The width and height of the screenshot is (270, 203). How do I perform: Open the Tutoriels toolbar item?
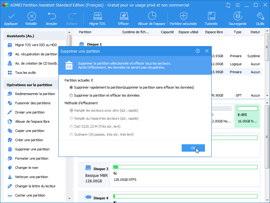tap(211, 19)
